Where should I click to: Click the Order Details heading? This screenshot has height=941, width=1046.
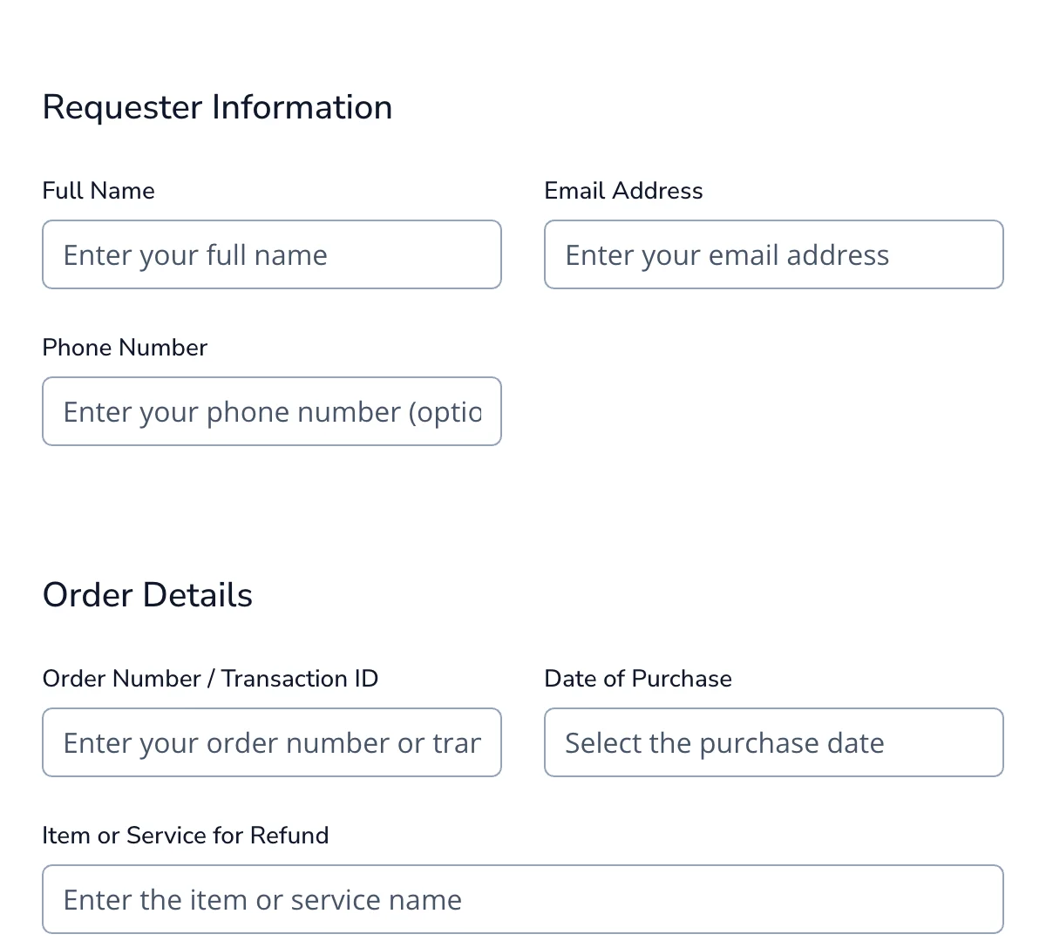[147, 594]
